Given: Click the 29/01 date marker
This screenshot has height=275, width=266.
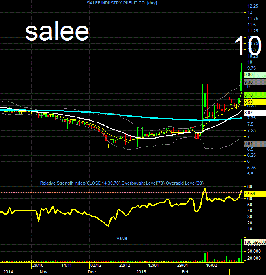Looking at the screenshot, I should tap(182, 265).
